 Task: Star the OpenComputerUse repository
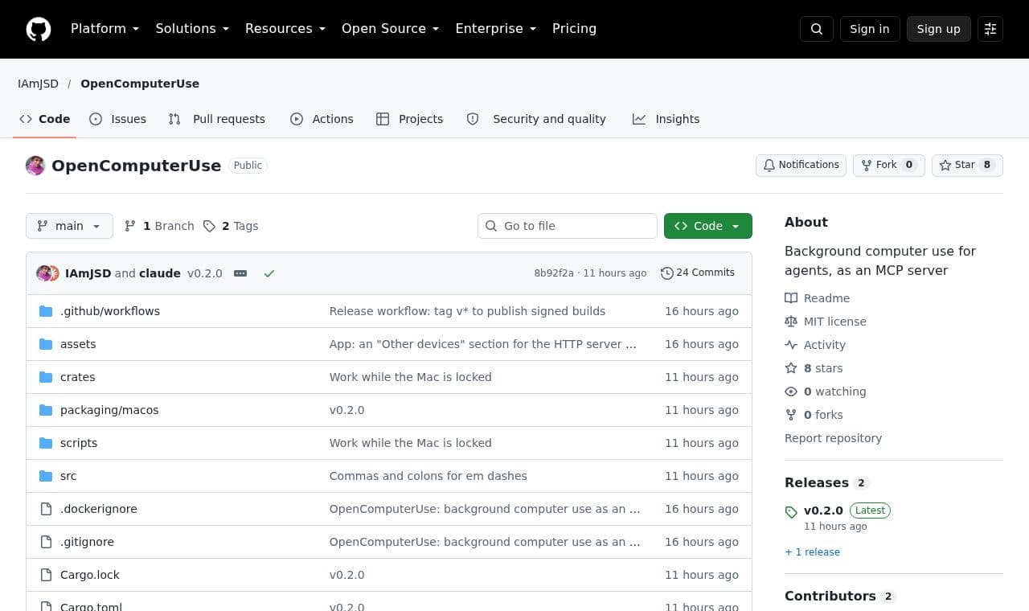[967, 165]
